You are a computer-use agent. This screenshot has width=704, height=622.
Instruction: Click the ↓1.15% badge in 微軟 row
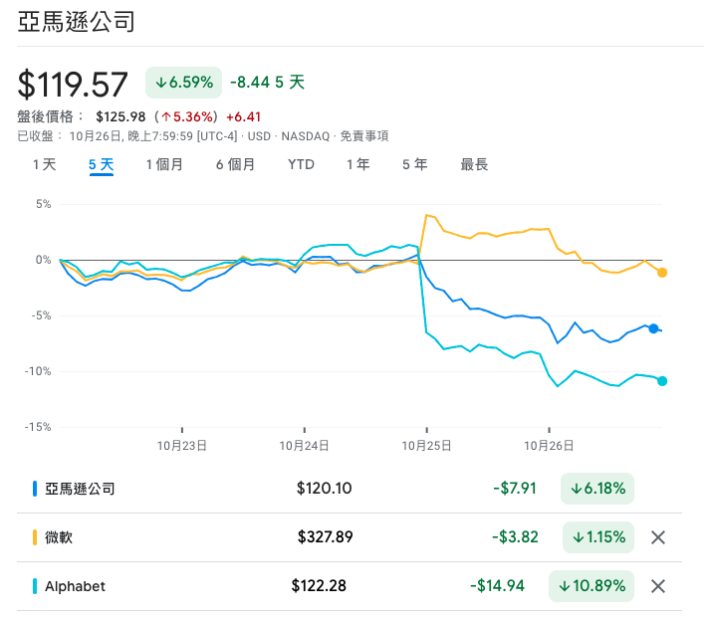pos(598,537)
